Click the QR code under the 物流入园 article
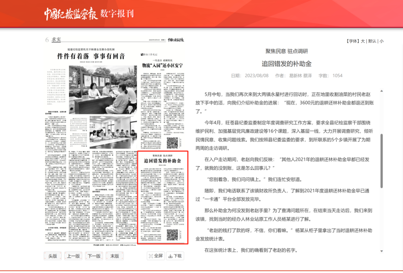 point(172,143)
